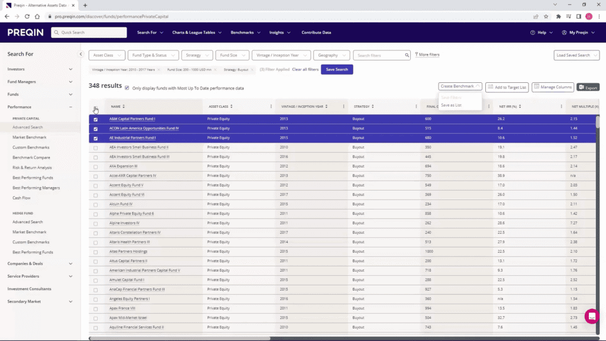
Task: Click the My Preqin account icon
Action: (x=564, y=32)
